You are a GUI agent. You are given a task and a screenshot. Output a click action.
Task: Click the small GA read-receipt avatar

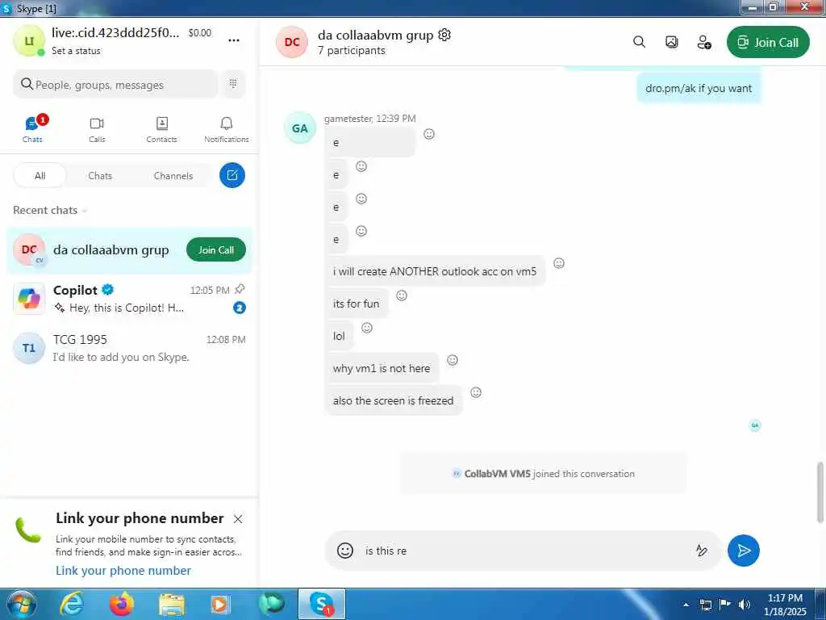pos(755,425)
